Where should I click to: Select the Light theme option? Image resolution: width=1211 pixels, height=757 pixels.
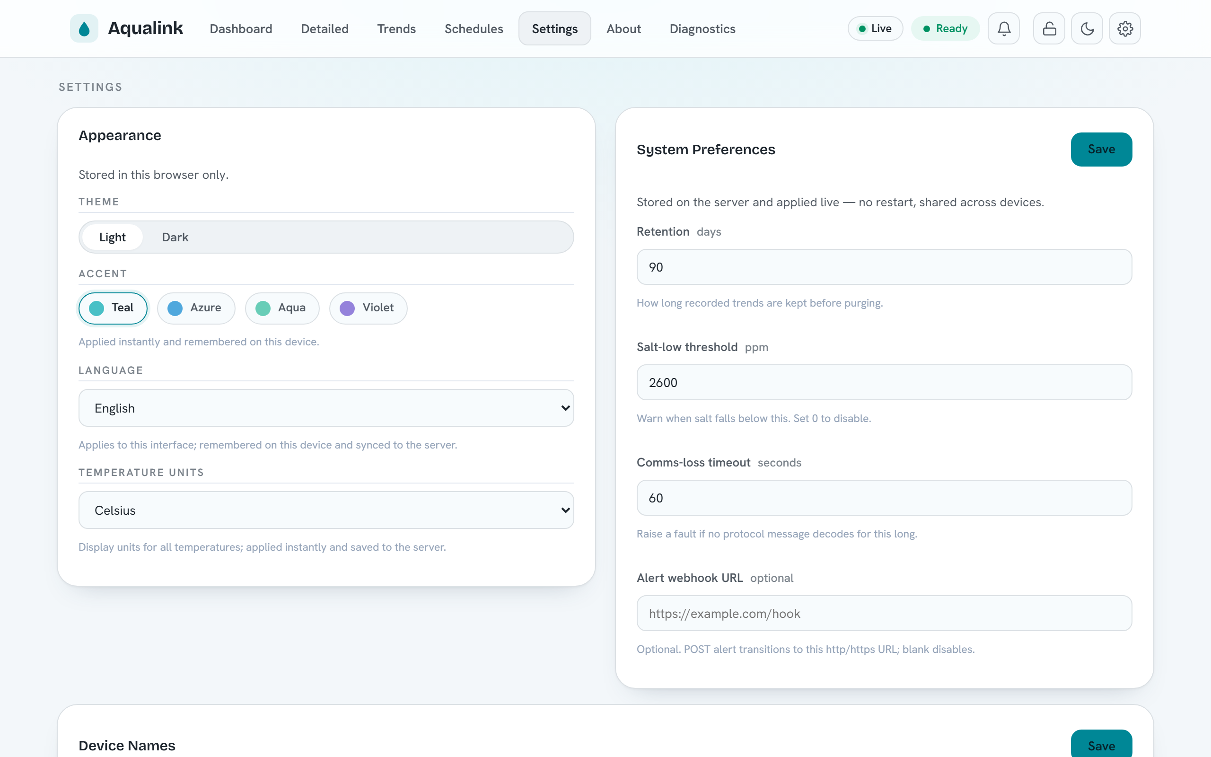pos(112,237)
